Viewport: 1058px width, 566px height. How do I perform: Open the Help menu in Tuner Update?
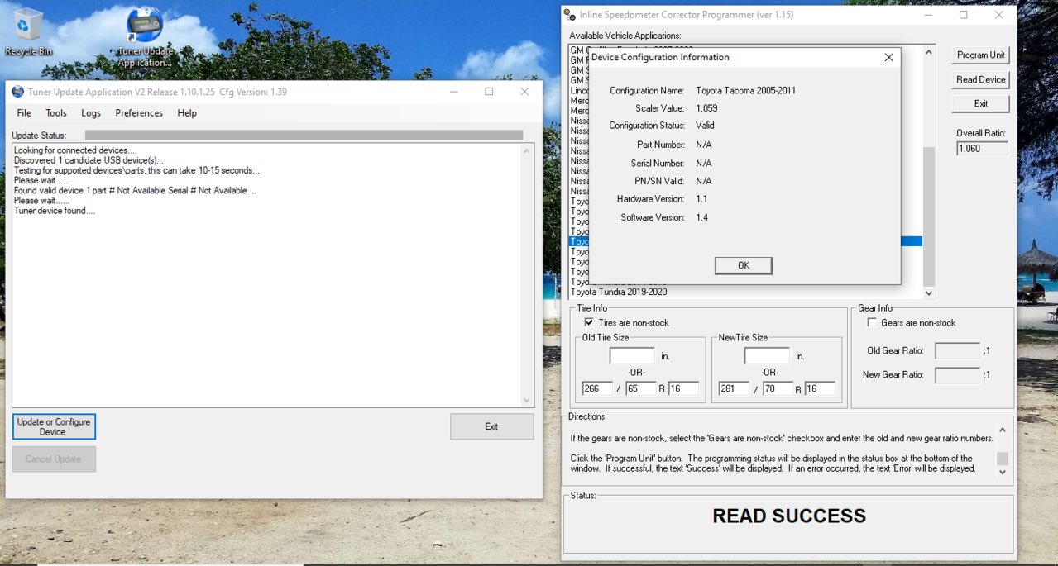(x=187, y=113)
